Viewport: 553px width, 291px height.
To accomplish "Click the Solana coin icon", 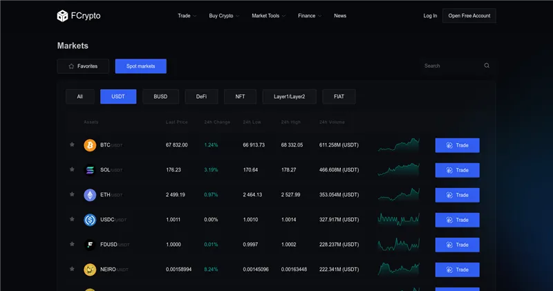I will point(90,170).
